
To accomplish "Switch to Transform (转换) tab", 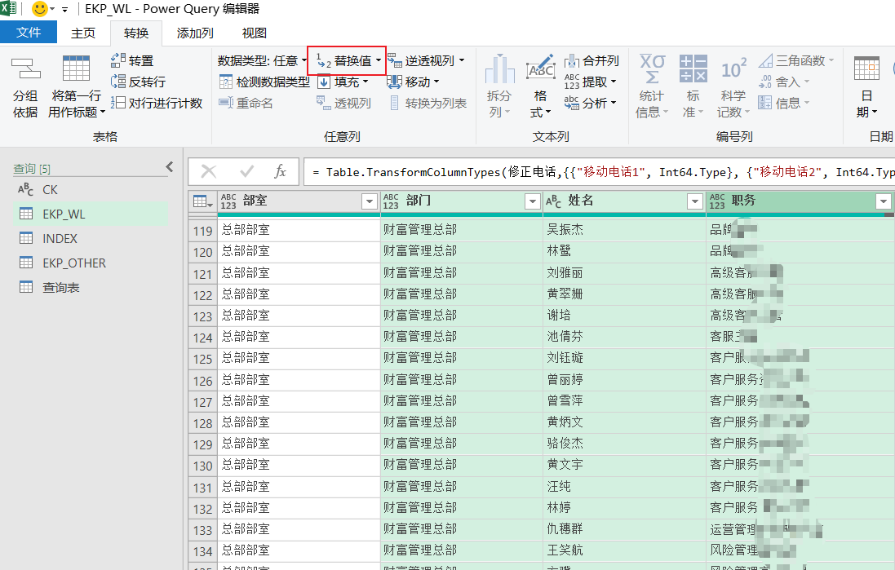I will tap(136, 33).
